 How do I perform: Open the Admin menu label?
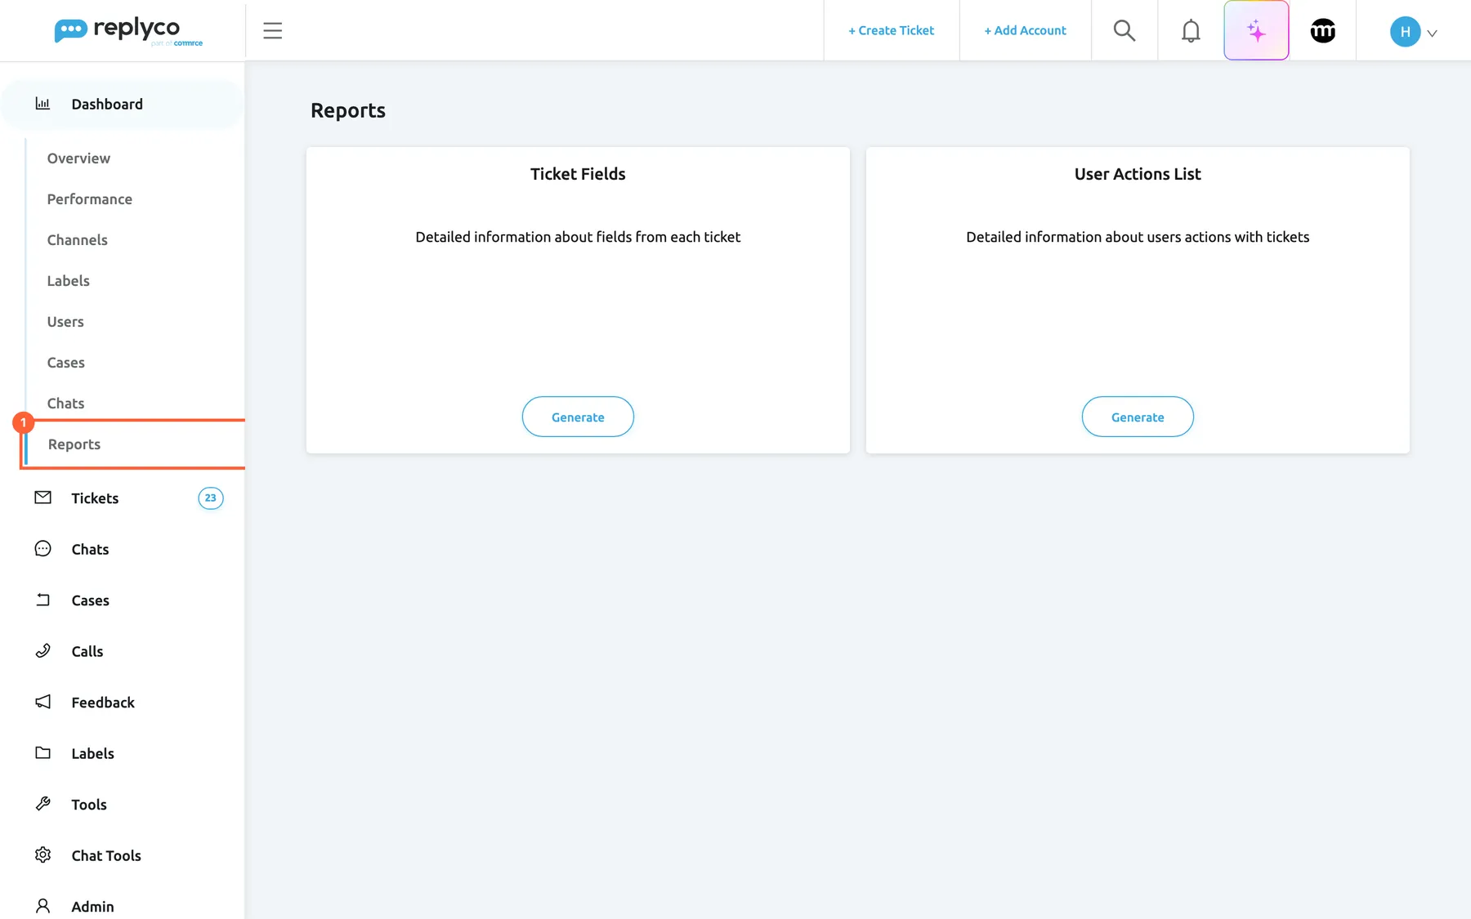click(92, 907)
